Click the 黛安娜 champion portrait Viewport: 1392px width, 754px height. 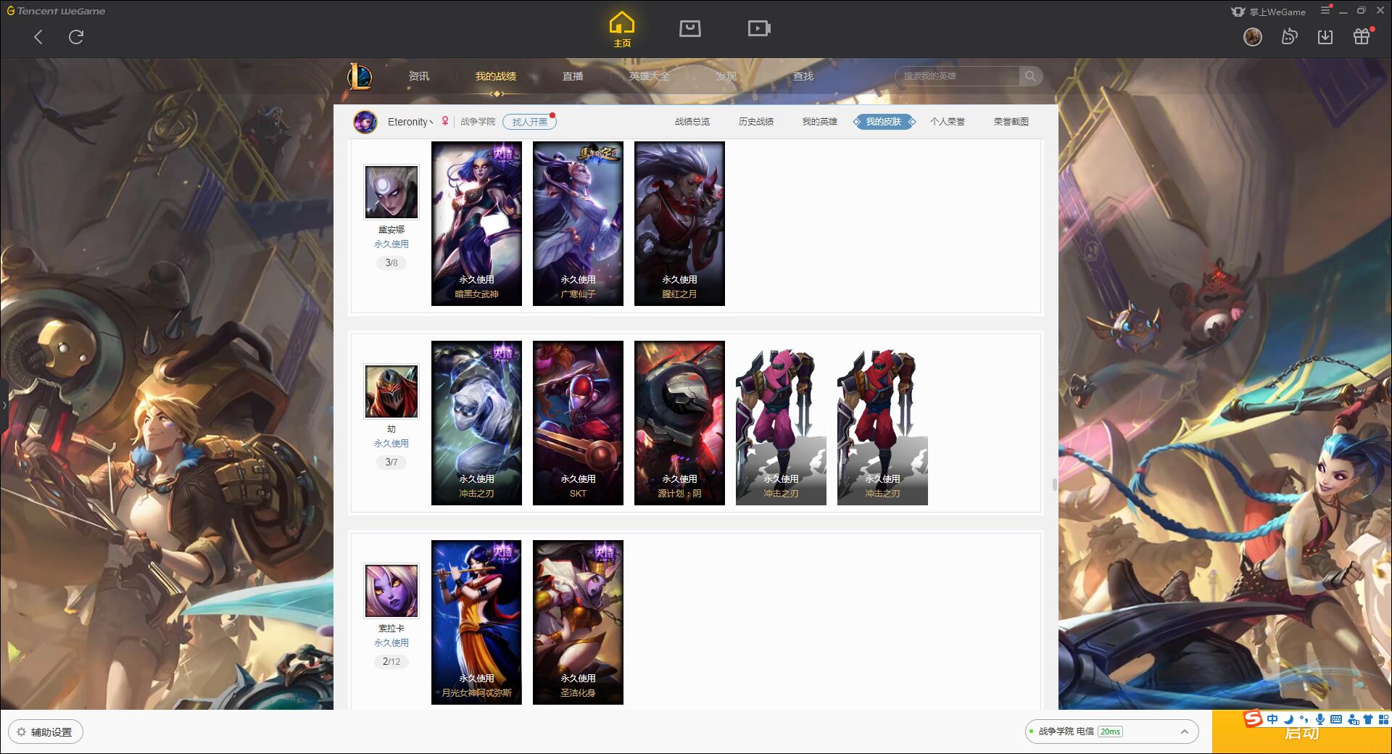391,192
